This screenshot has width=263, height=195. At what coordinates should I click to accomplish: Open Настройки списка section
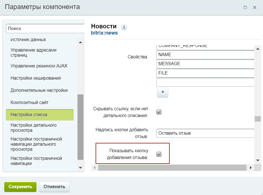coord(40,115)
